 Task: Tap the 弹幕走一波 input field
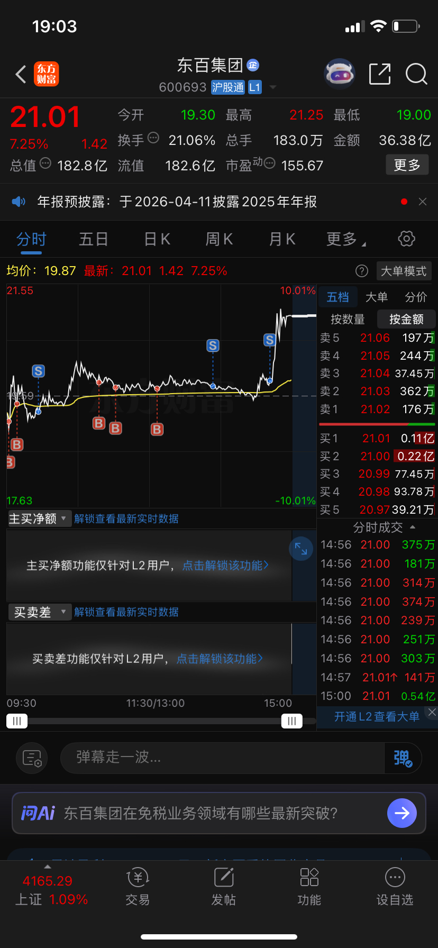[222, 758]
